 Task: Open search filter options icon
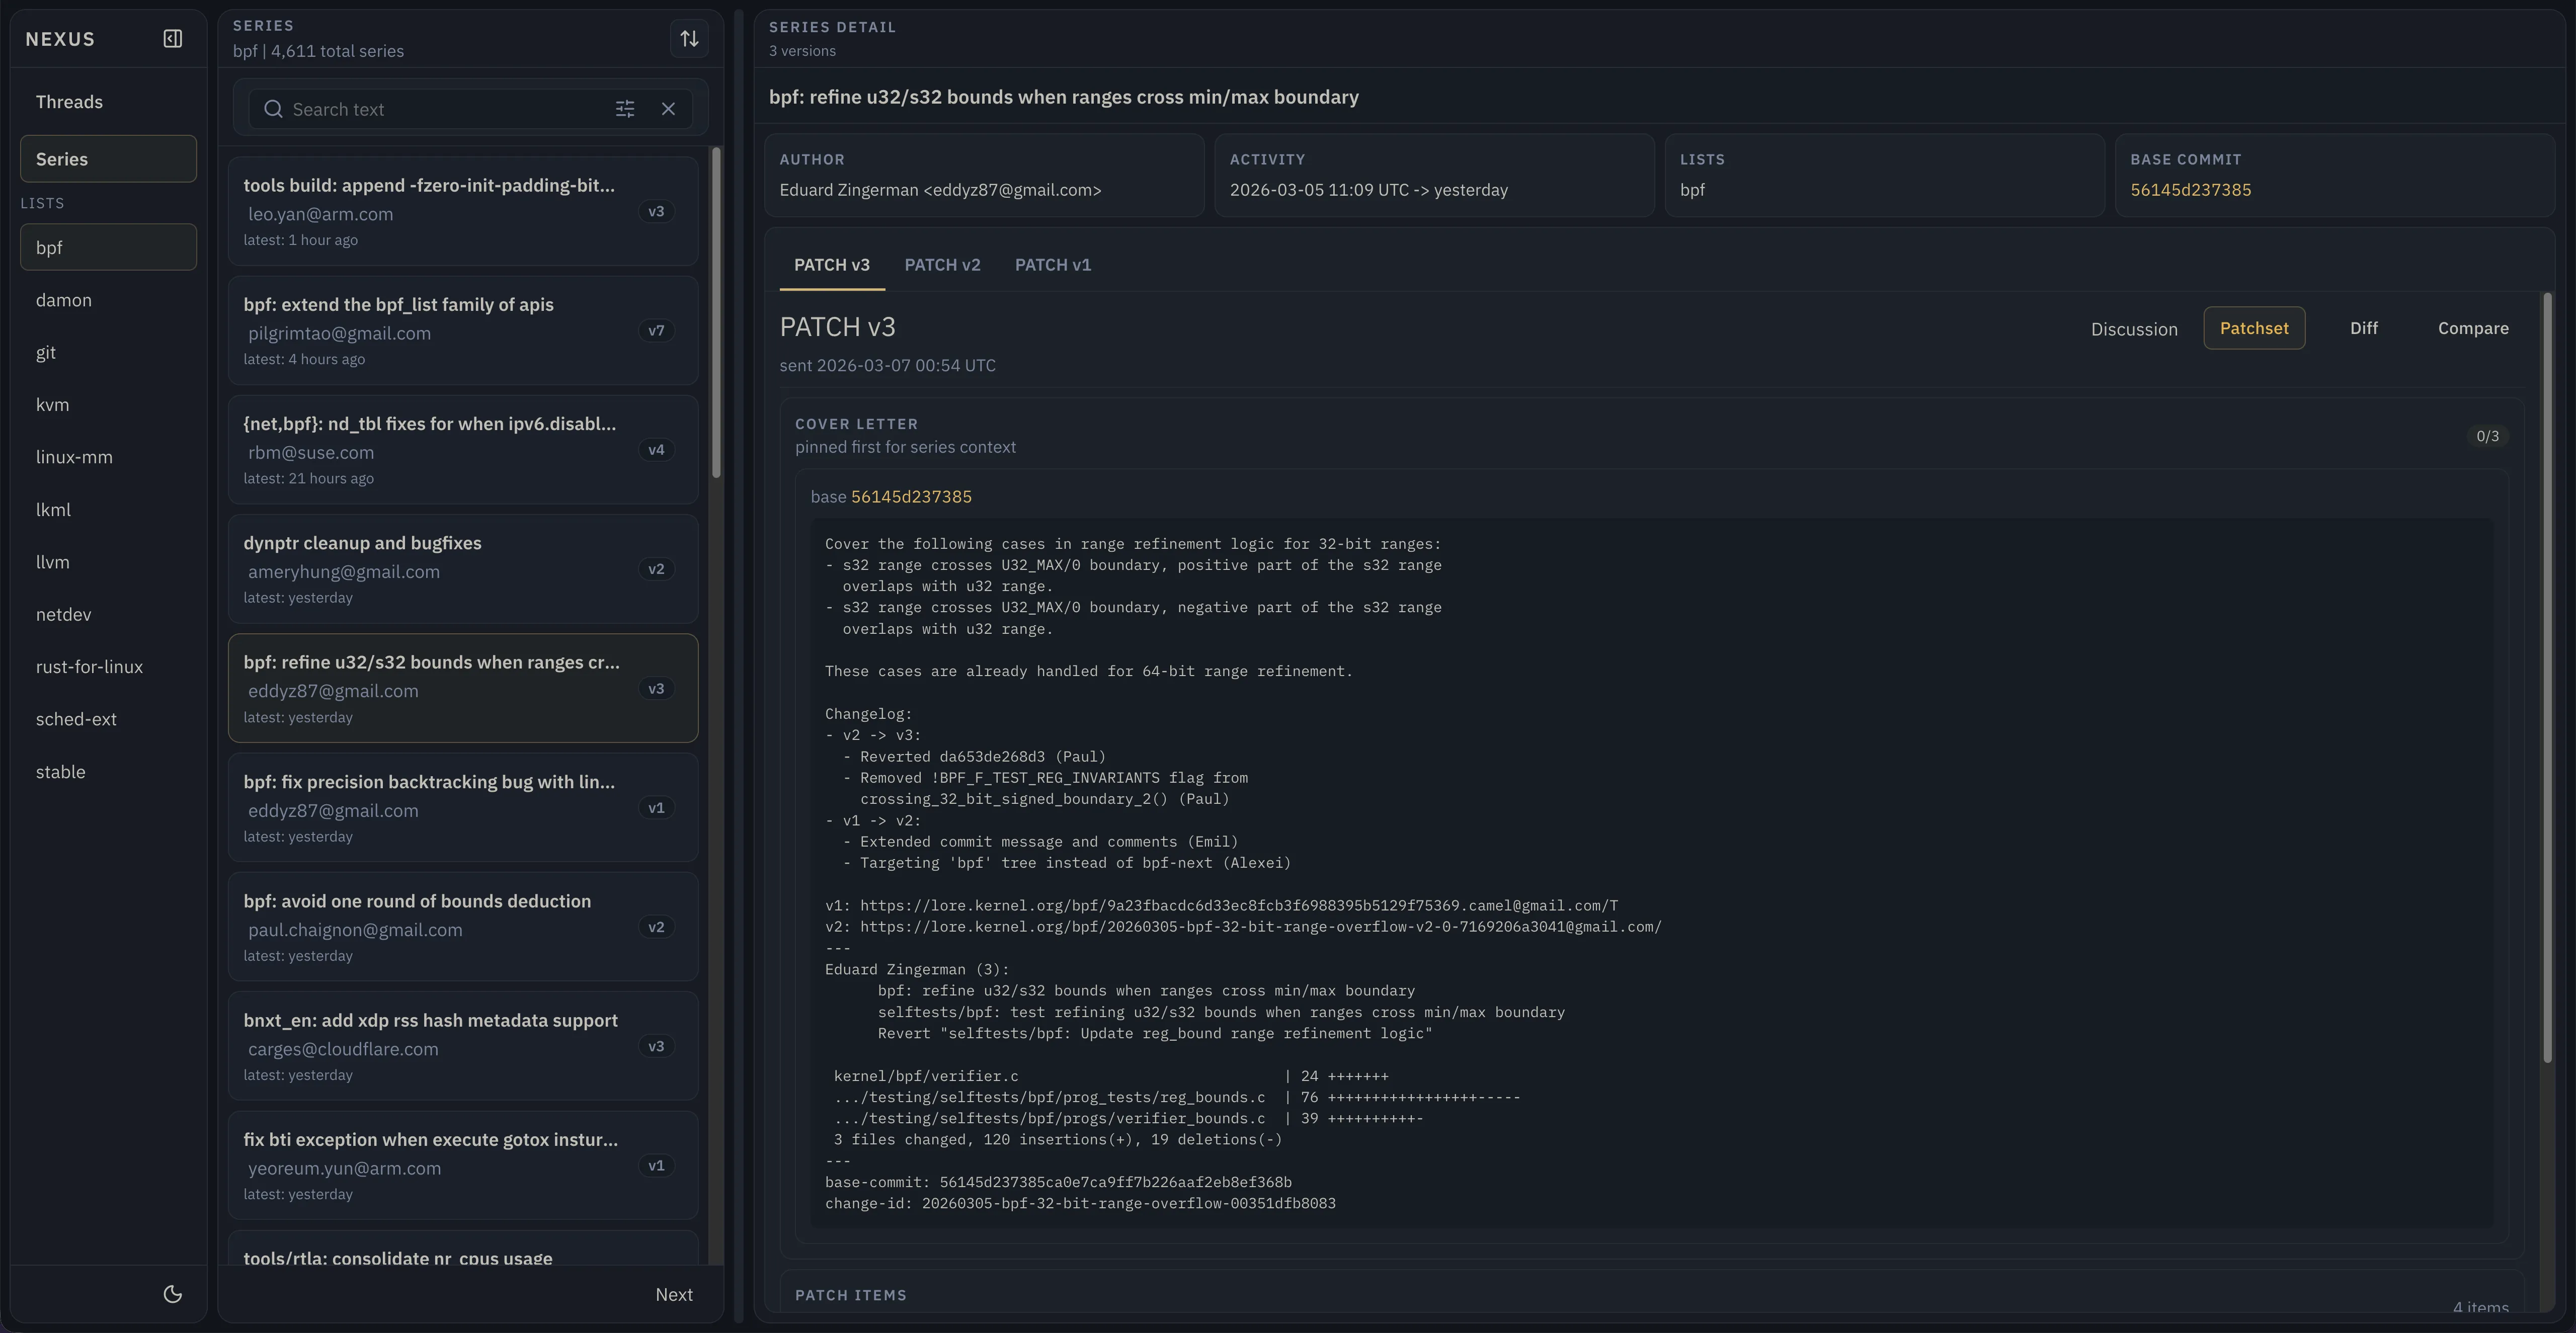(x=625, y=109)
